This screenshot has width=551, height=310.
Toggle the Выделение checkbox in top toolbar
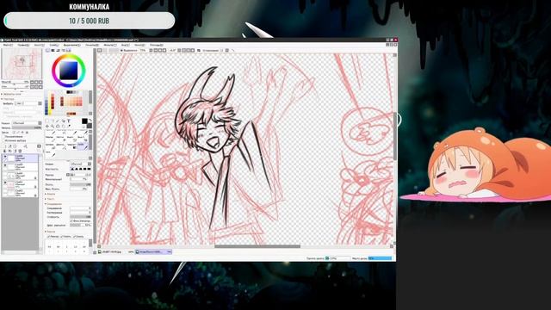pos(121,50)
